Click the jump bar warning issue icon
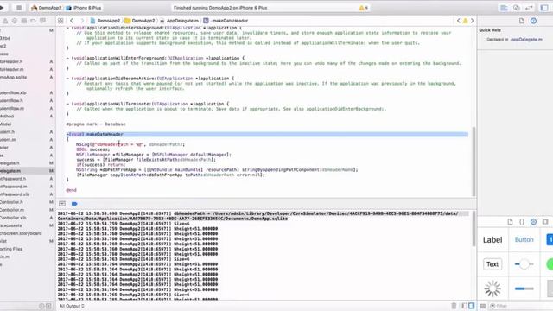553x311 pixels. [465, 21]
